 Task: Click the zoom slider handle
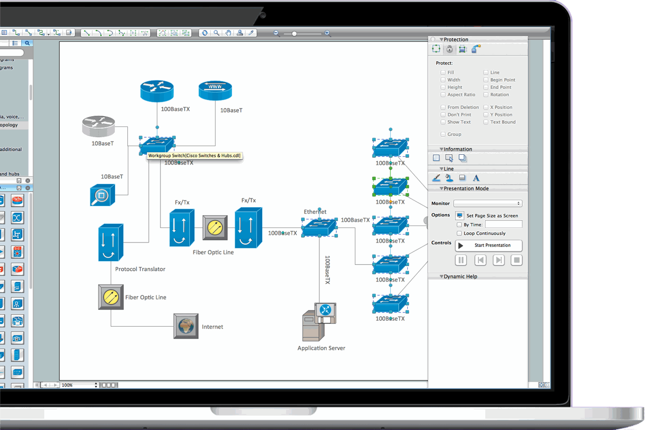point(294,34)
